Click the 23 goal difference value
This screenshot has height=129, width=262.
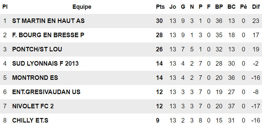[256, 21]
